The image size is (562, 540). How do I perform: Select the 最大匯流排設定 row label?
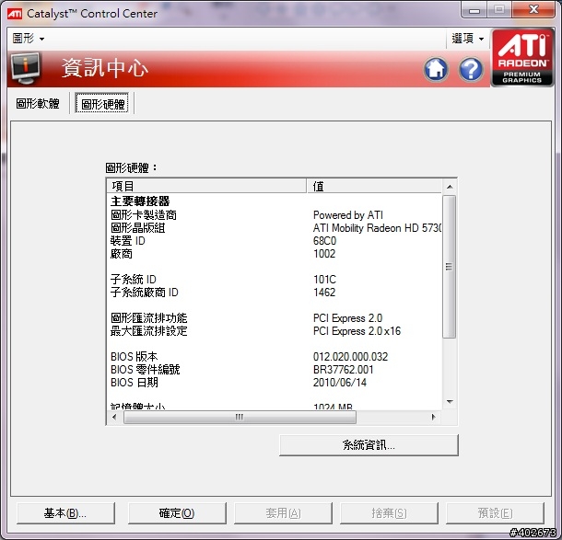[x=148, y=331]
